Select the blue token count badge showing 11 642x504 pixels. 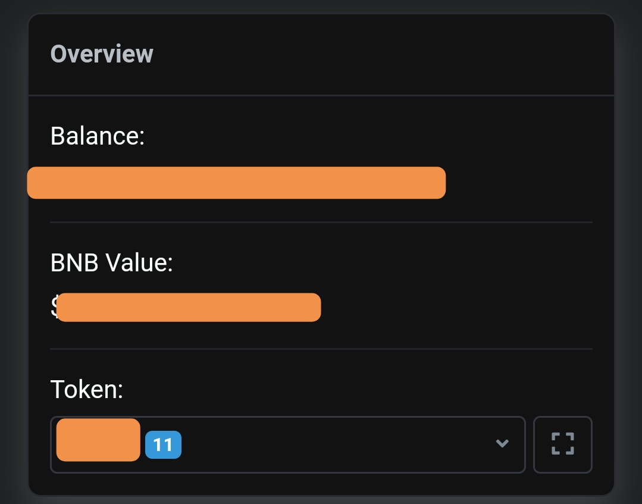tap(163, 444)
